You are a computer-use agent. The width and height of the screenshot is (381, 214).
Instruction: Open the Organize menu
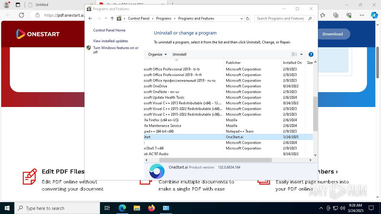pyautogui.click(x=157, y=54)
